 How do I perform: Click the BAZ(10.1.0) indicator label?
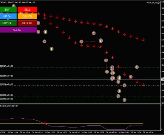point(9,106)
